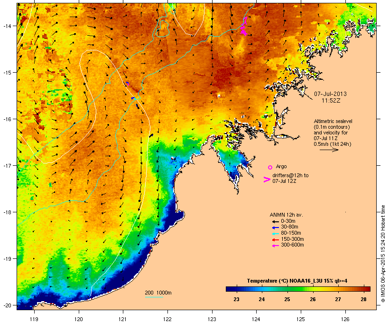Click the IMOS copyright timestamp text
This screenshot has width=389, height=323.
tap(383, 254)
